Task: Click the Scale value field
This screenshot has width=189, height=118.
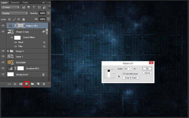Action: click(127, 69)
